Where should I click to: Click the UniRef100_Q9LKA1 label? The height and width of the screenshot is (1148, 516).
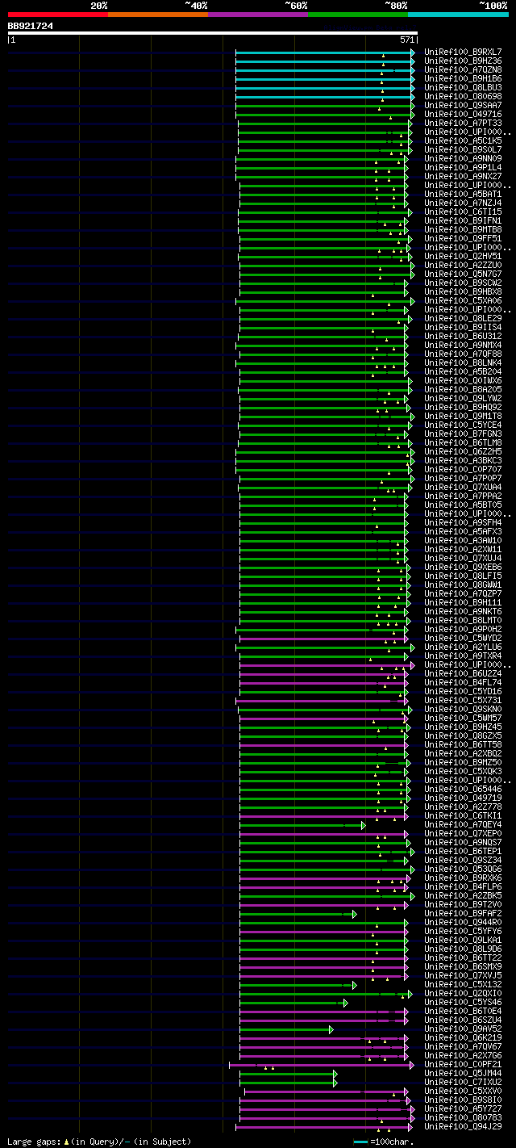tap(463, 940)
